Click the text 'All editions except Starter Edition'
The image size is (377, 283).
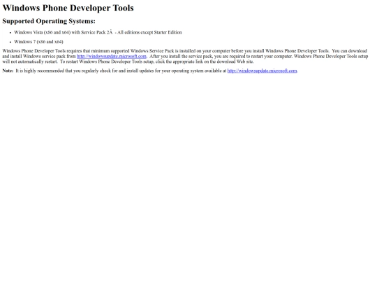tap(149, 32)
